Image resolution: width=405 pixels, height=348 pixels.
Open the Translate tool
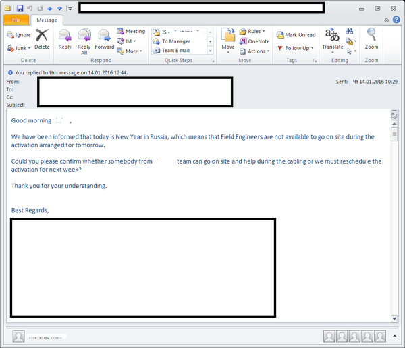[332, 41]
